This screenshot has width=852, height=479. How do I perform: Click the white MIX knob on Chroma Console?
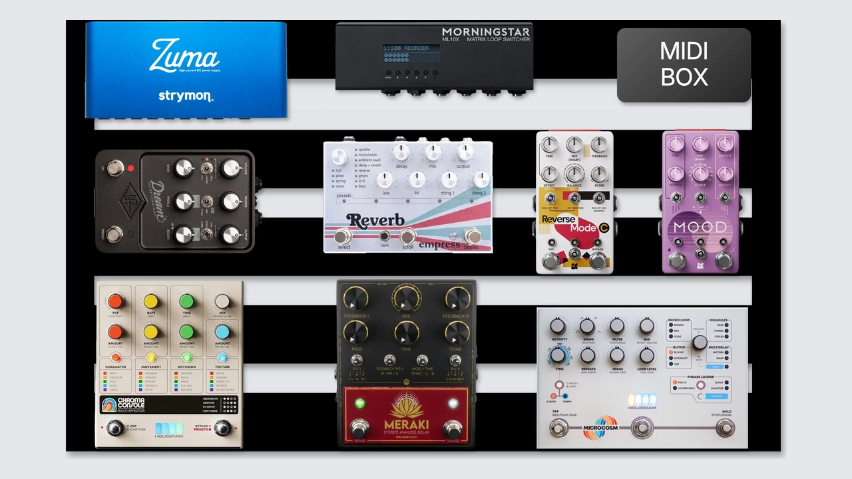coord(222,301)
